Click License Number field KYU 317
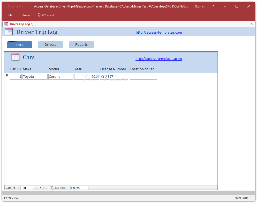Image resolution: width=257 pixels, height=203 pixels. 114,77
